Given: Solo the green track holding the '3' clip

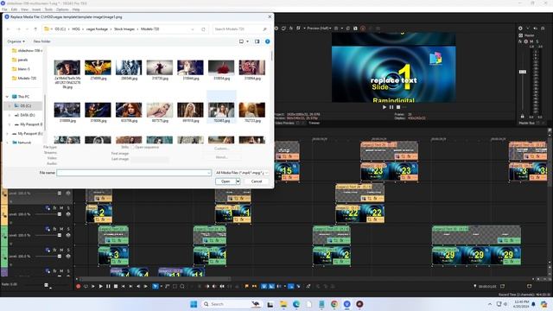Looking at the screenshot, I should (68, 250).
